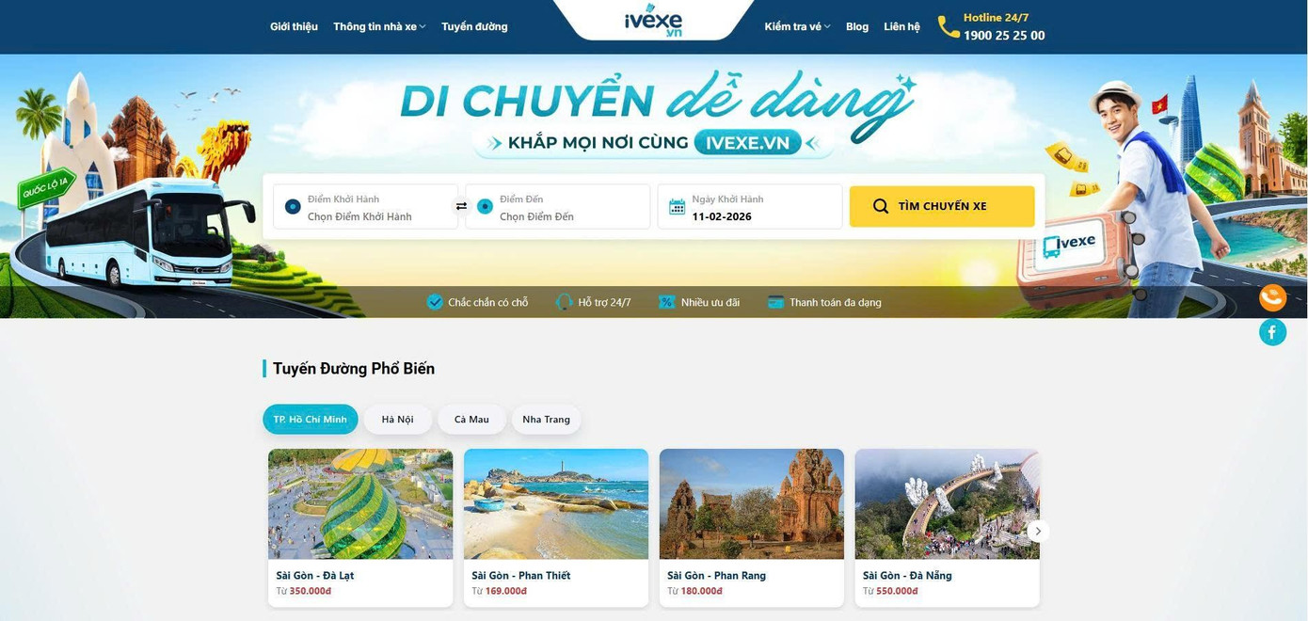The image size is (1308, 621).
Task: Open the Sài Gòn - Đà Lạt route card
Action: (360, 528)
